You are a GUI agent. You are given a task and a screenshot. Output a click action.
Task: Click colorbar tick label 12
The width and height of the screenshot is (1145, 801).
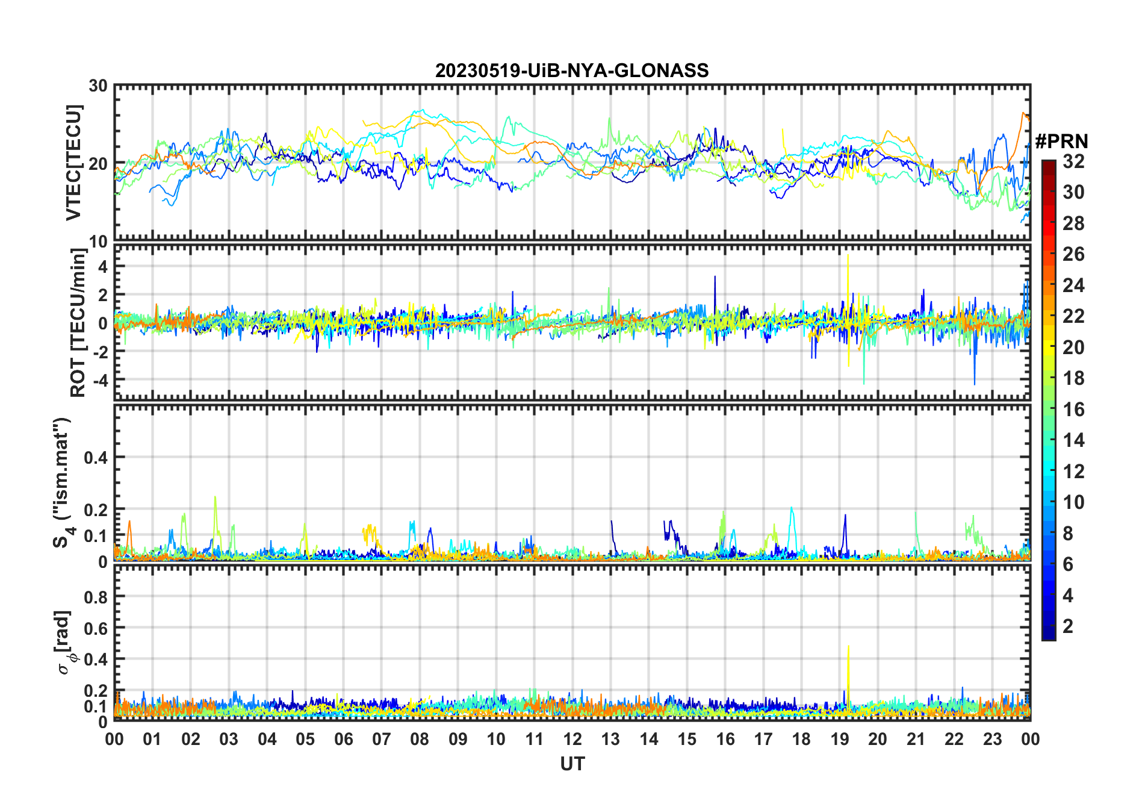(1073, 471)
